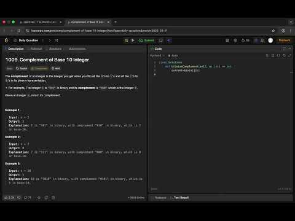
Task: Show the Topics tag
Action: pos(22,68)
